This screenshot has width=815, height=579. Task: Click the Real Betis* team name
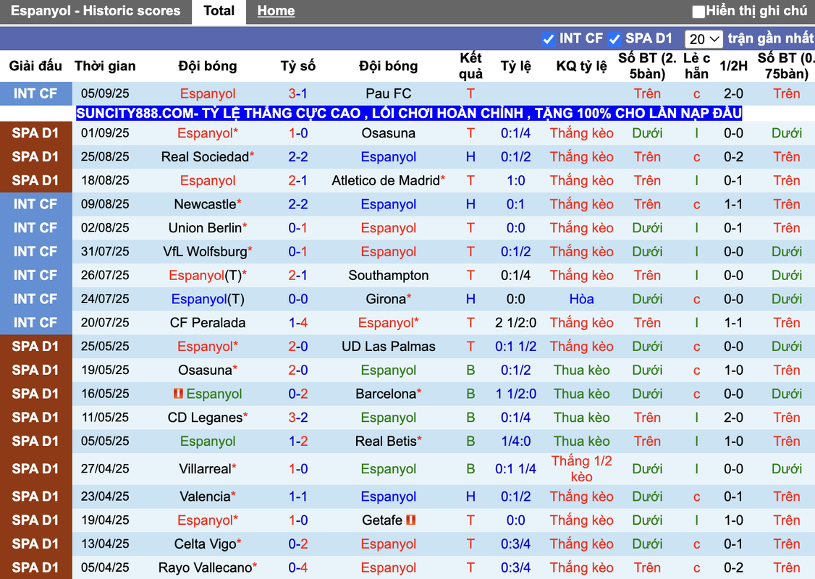point(388,441)
